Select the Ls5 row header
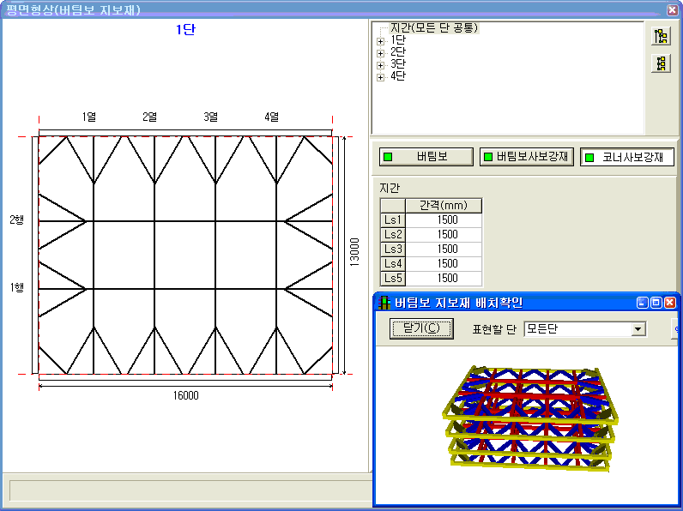 point(393,278)
